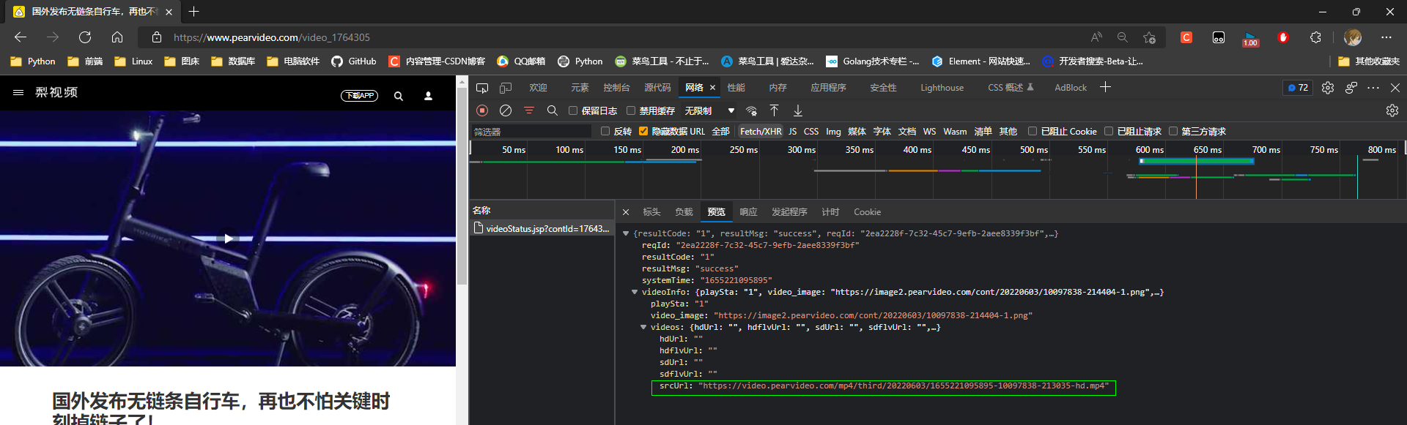Open the Pear Video hamburger menu

coord(18,93)
